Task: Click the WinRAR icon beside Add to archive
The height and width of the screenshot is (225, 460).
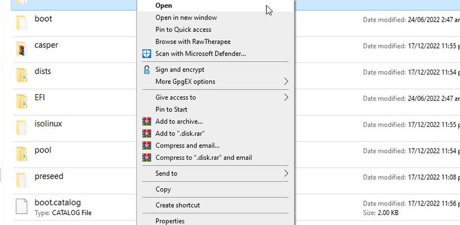Action: [x=147, y=121]
